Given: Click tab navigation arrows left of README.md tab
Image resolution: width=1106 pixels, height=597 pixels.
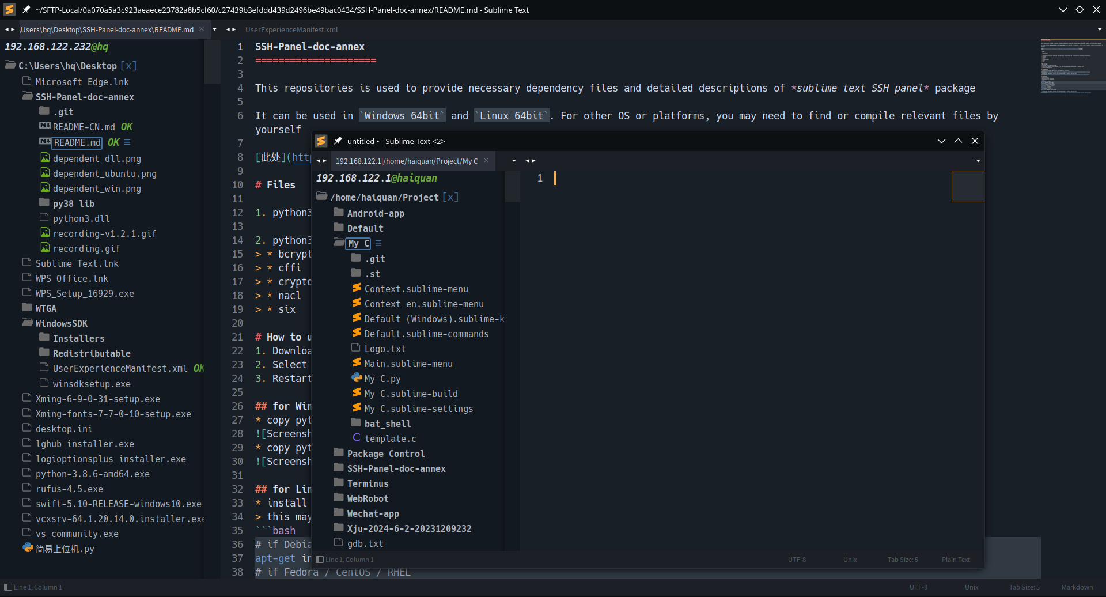Looking at the screenshot, I should [x=10, y=29].
